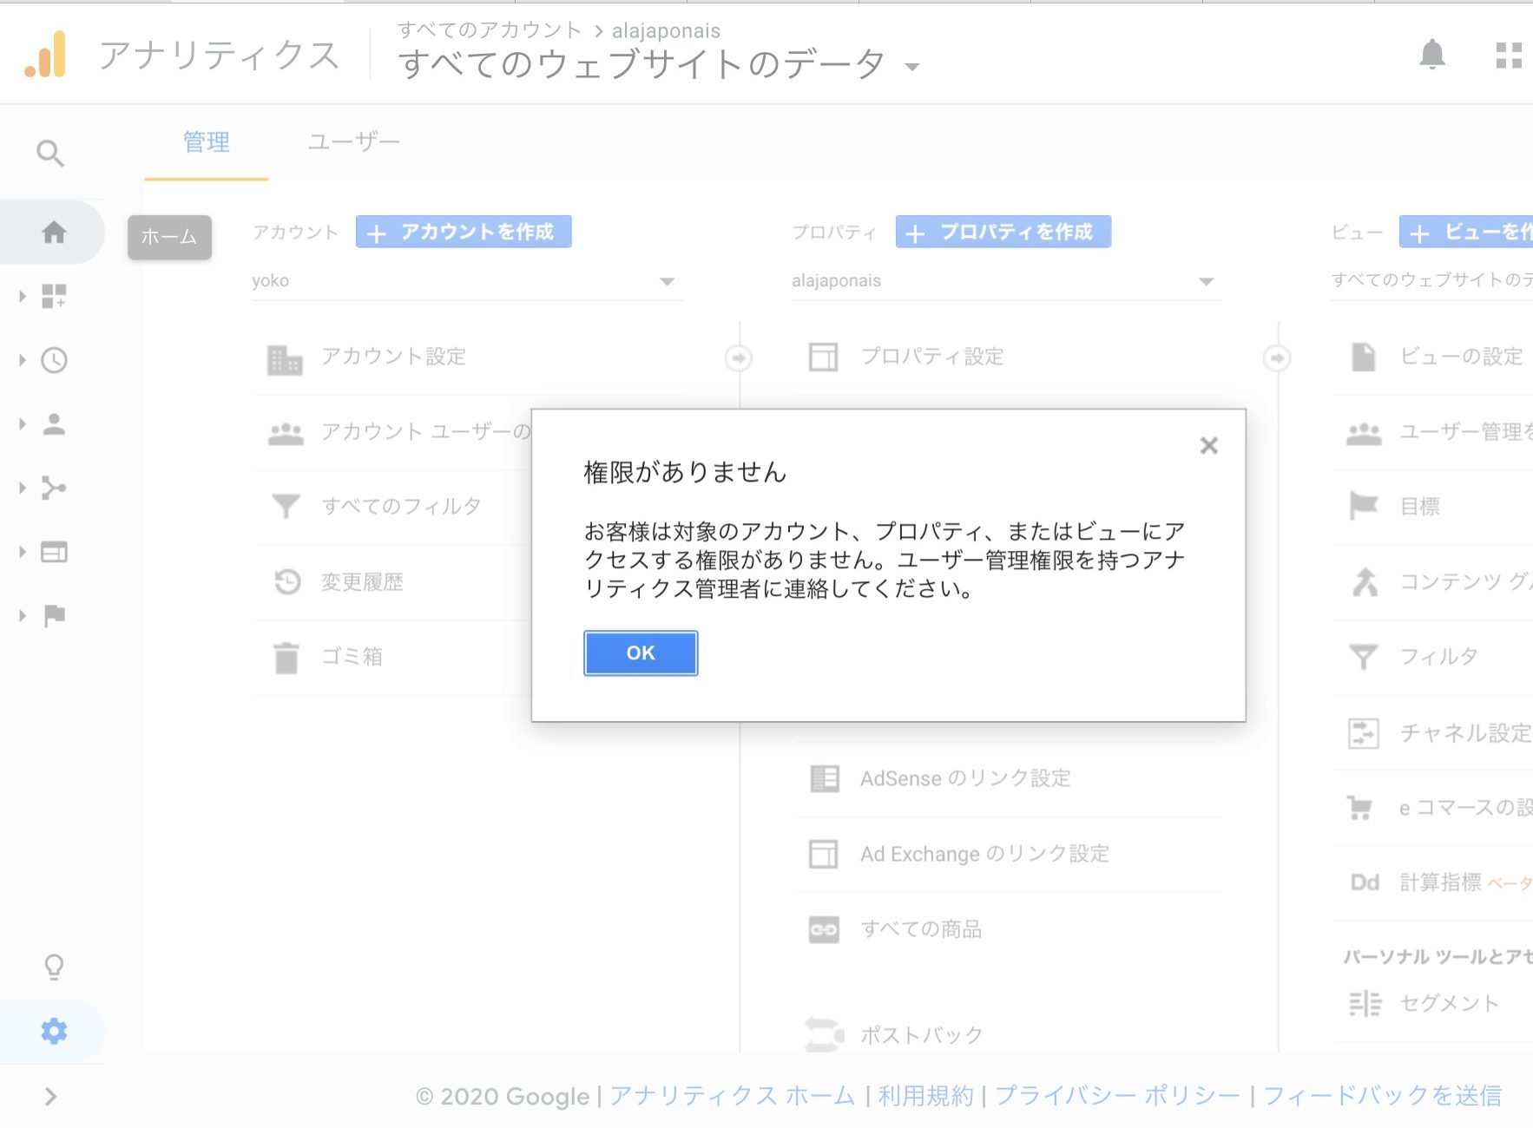Open Audience person icon in sidebar
1533x1128 pixels.
pyautogui.click(x=54, y=423)
